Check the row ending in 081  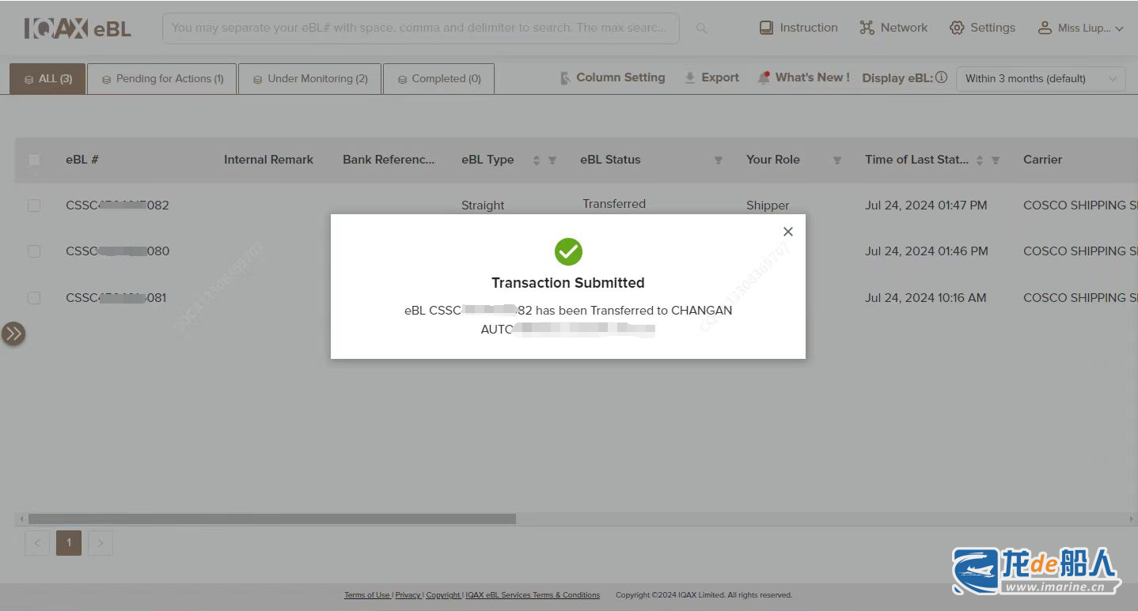pyautogui.click(x=34, y=298)
